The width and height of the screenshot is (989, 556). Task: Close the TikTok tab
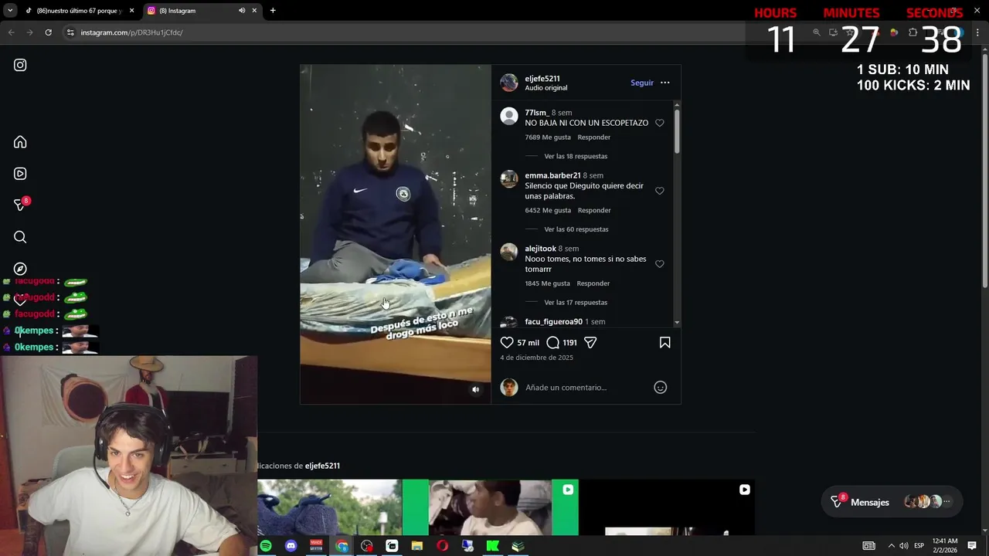point(132,11)
